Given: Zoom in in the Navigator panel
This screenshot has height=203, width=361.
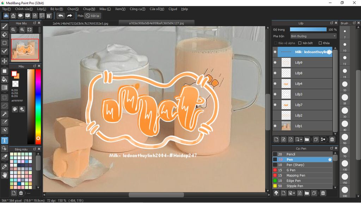Looking at the screenshot, I should 22,30.
